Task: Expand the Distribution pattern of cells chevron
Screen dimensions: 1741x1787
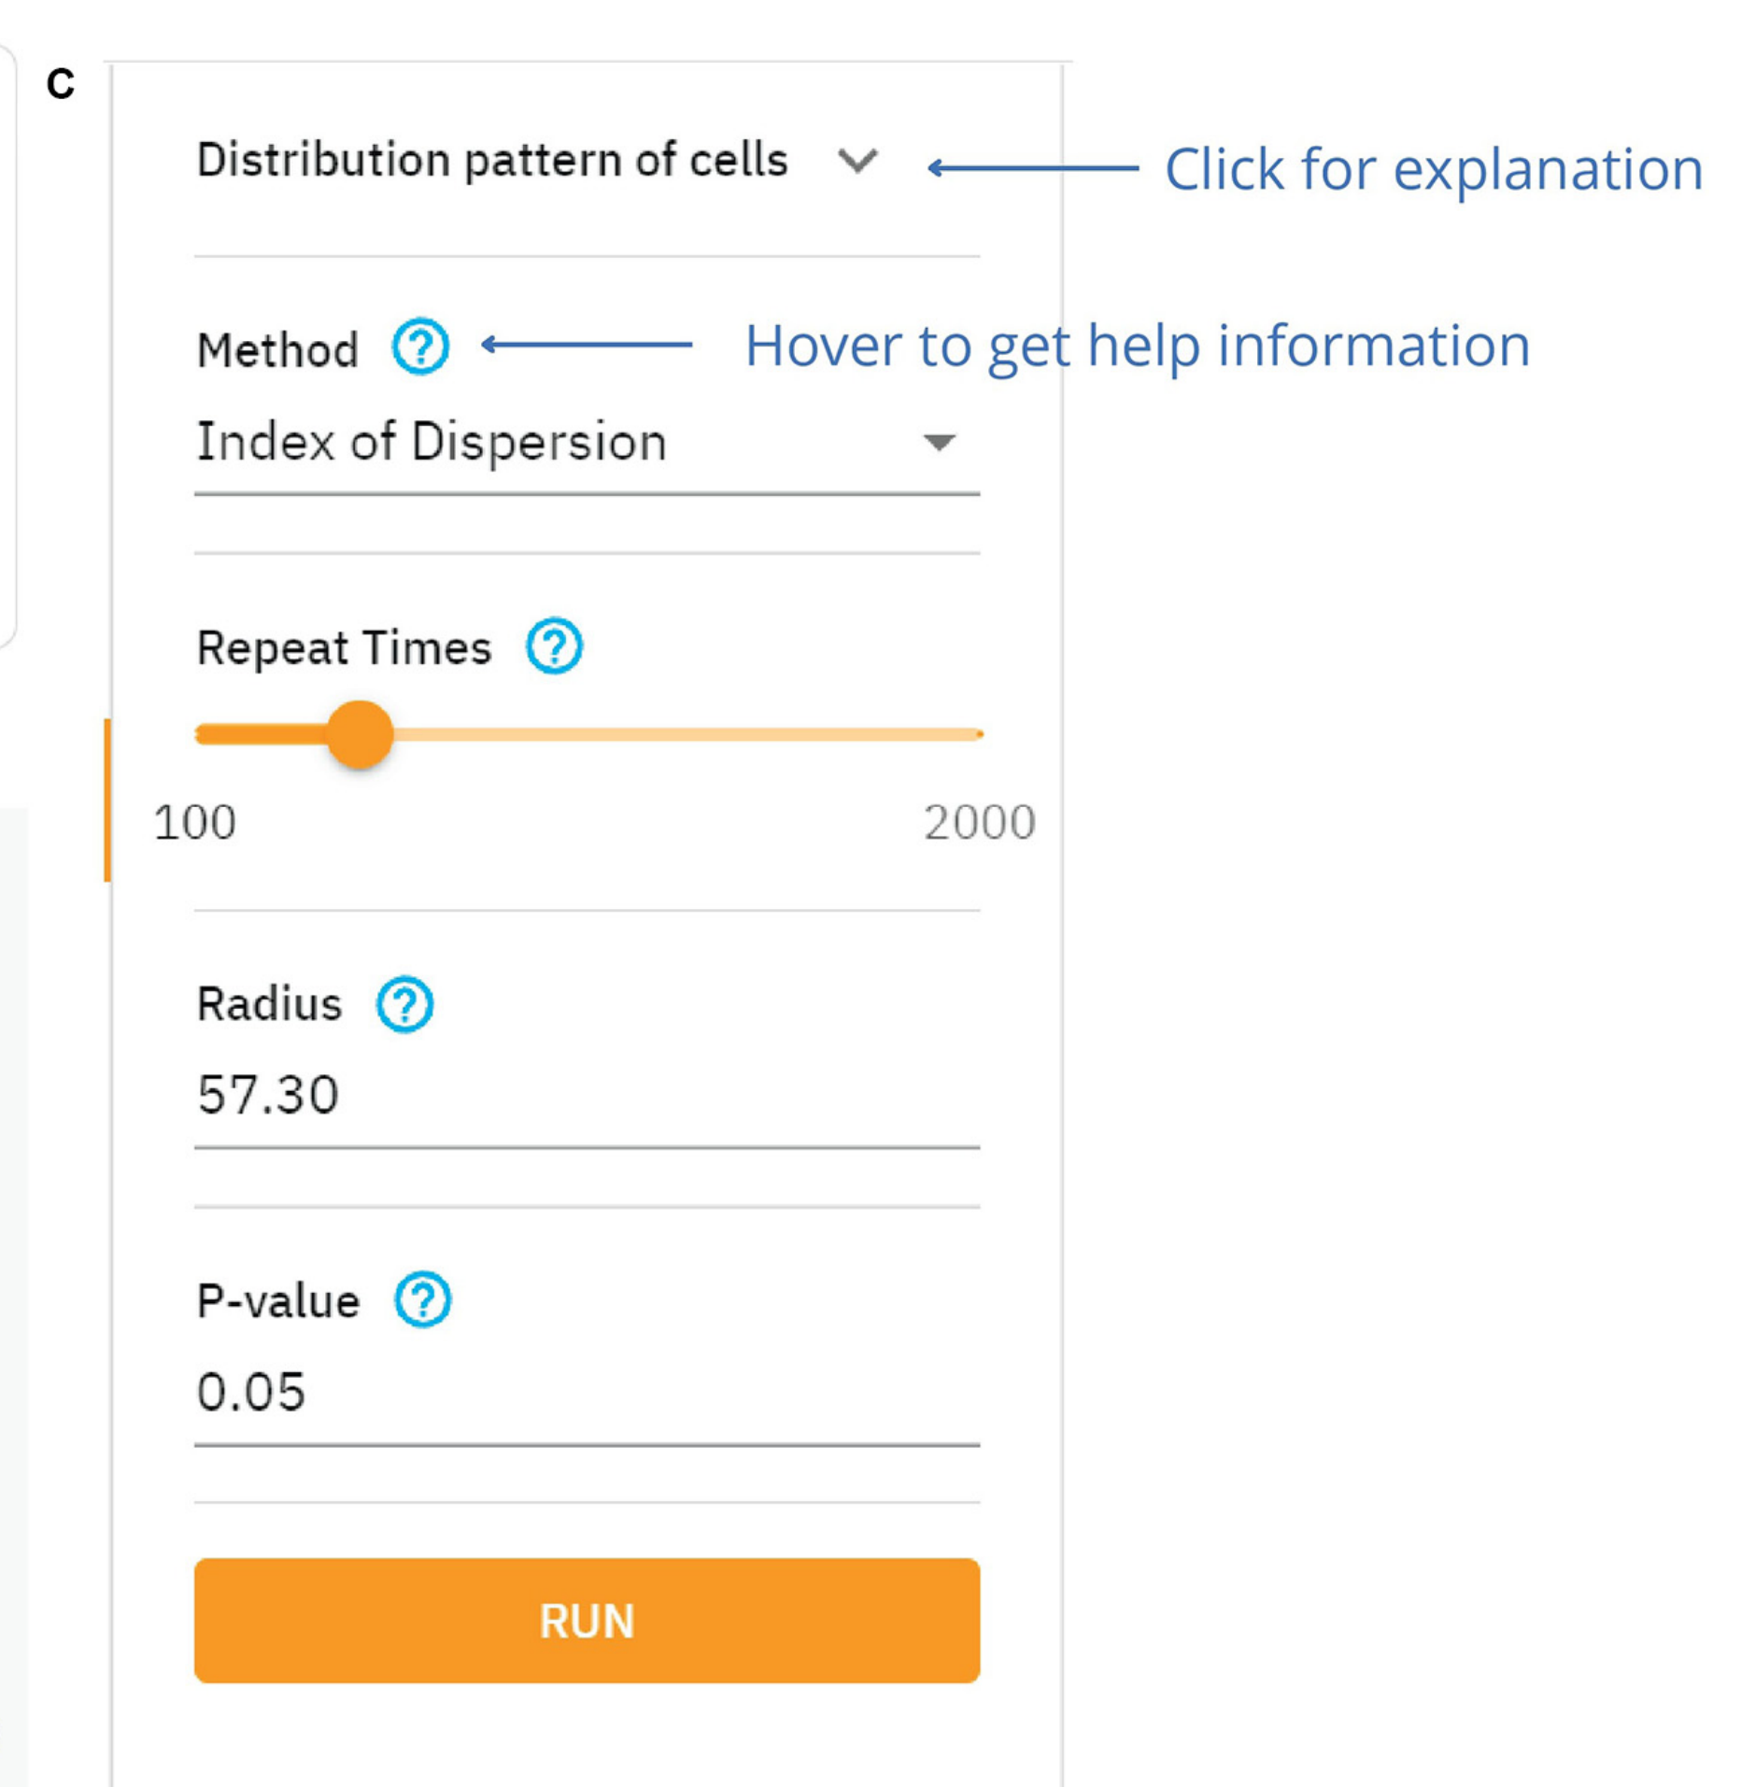Action: 856,161
